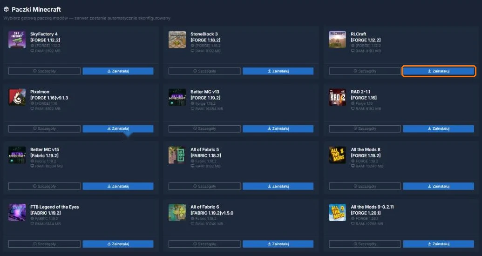This screenshot has height=256, width=482.
Task: Click the 'RLCraft' title text
Action: tap(359, 34)
